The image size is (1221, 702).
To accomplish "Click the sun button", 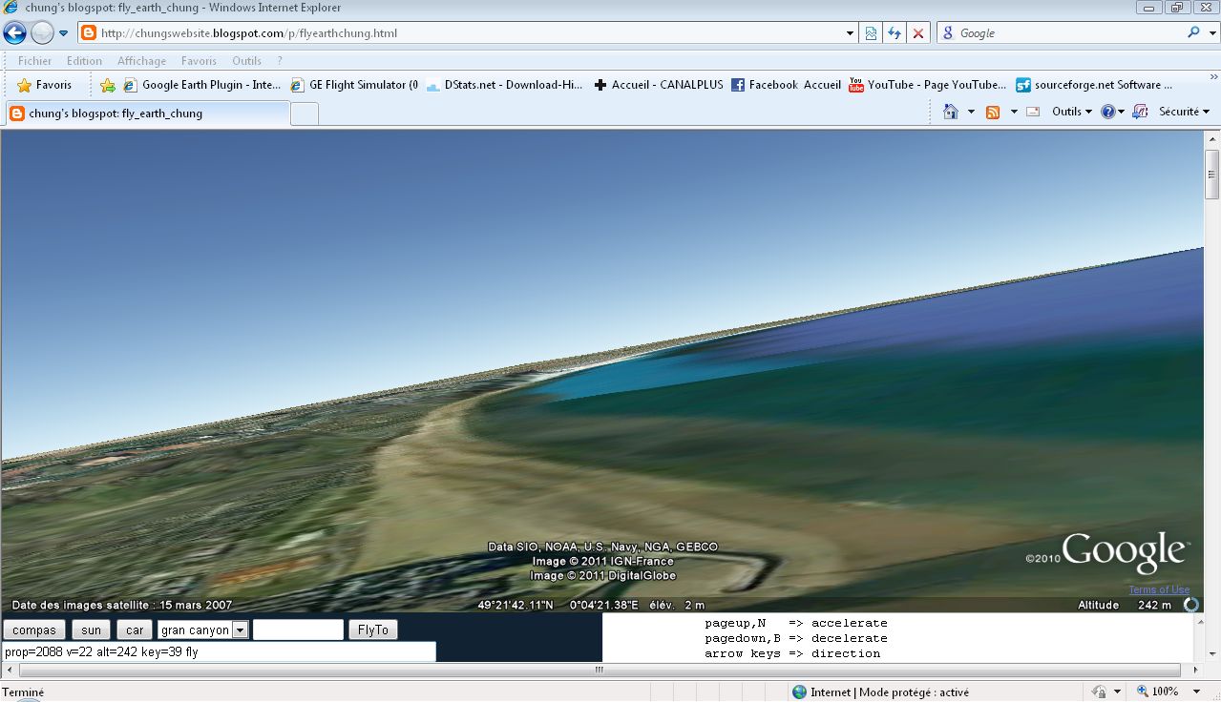I will (x=91, y=630).
